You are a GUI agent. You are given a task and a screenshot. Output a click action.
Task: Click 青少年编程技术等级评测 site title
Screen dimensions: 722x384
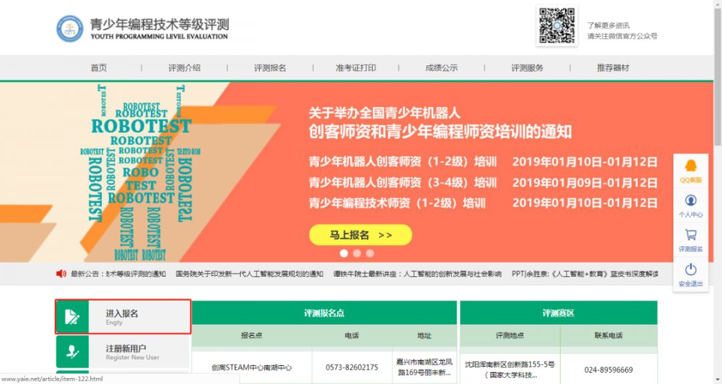click(159, 24)
